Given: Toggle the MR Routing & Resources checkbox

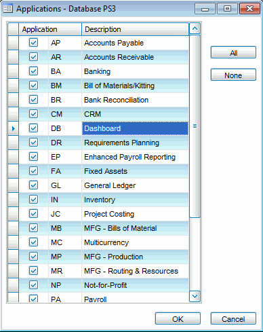Looking at the screenshot, I should coord(33,271).
